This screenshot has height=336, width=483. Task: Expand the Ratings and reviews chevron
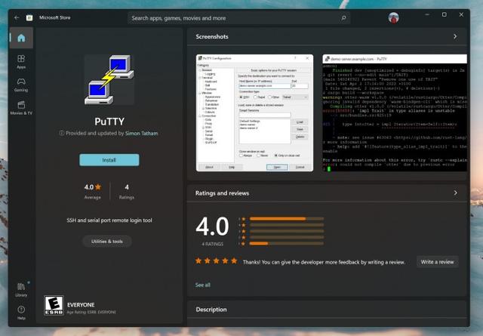click(455, 193)
